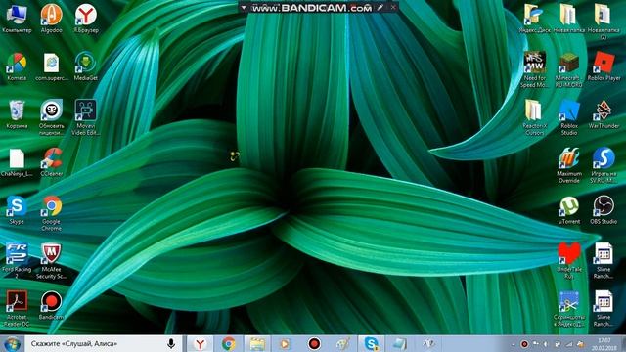Image resolution: width=626 pixels, height=352 pixels.
Task: Click the Google Chrome desktop shortcut
Action: coord(51,213)
